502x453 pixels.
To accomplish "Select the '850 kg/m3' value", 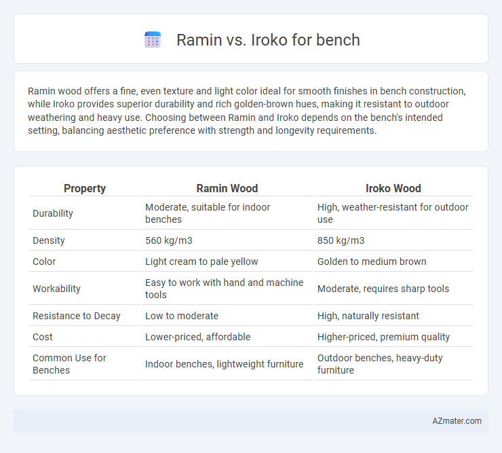I will point(341,240).
